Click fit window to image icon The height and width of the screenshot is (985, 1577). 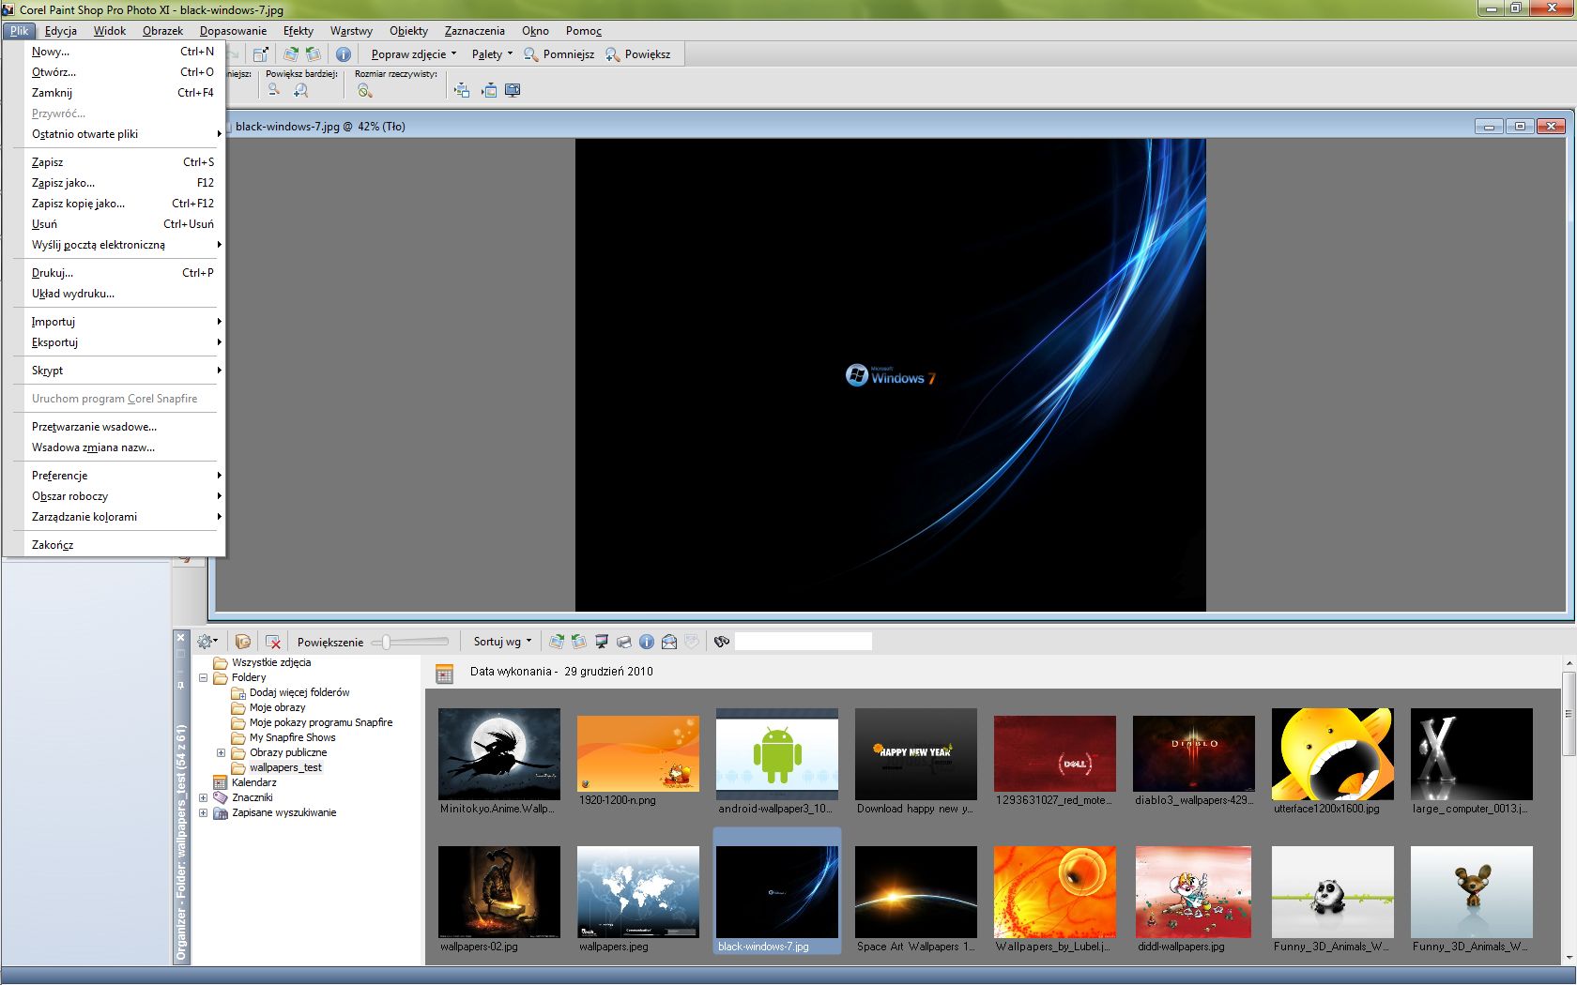pos(462,90)
